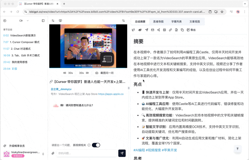The height and width of the screenshot is (160, 249).
Task: Expand the chevron next to camera icon
Action: coord(28,21)
